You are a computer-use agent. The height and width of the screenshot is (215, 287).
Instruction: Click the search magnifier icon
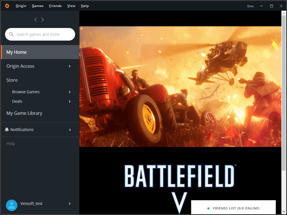11,34
